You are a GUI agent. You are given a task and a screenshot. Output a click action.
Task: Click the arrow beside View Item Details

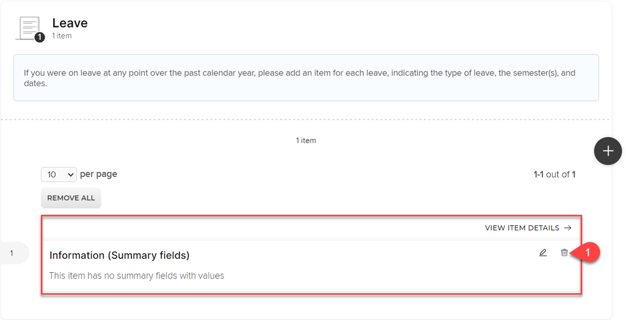point(568,228)
